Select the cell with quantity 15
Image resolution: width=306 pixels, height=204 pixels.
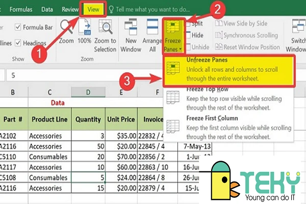pyautogui.click(x=88, y=188)
